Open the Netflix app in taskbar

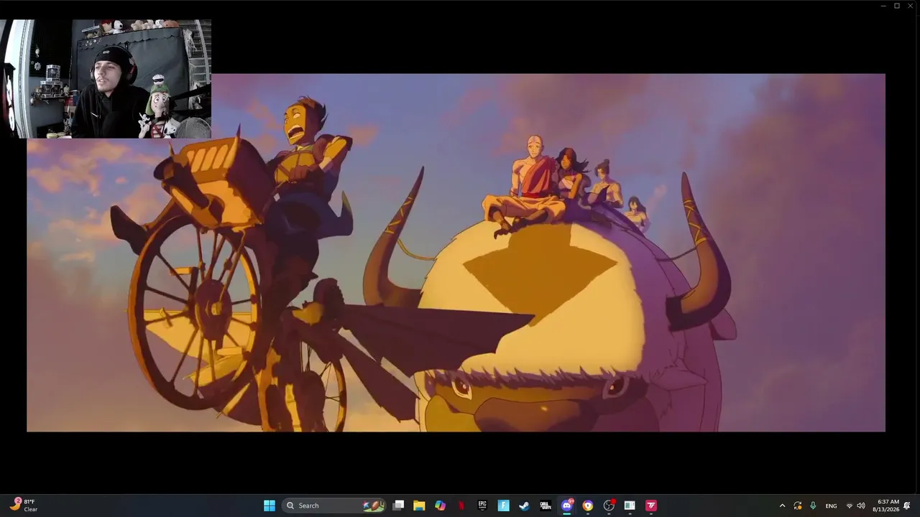461,506
